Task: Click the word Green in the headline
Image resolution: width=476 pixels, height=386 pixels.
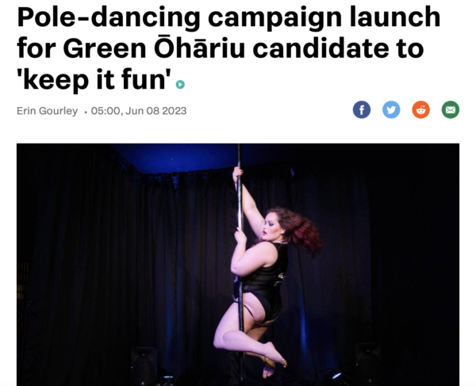Action: (x=105, y=49)
